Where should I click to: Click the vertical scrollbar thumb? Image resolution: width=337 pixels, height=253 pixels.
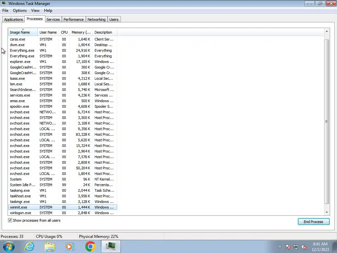coord(327,122)
